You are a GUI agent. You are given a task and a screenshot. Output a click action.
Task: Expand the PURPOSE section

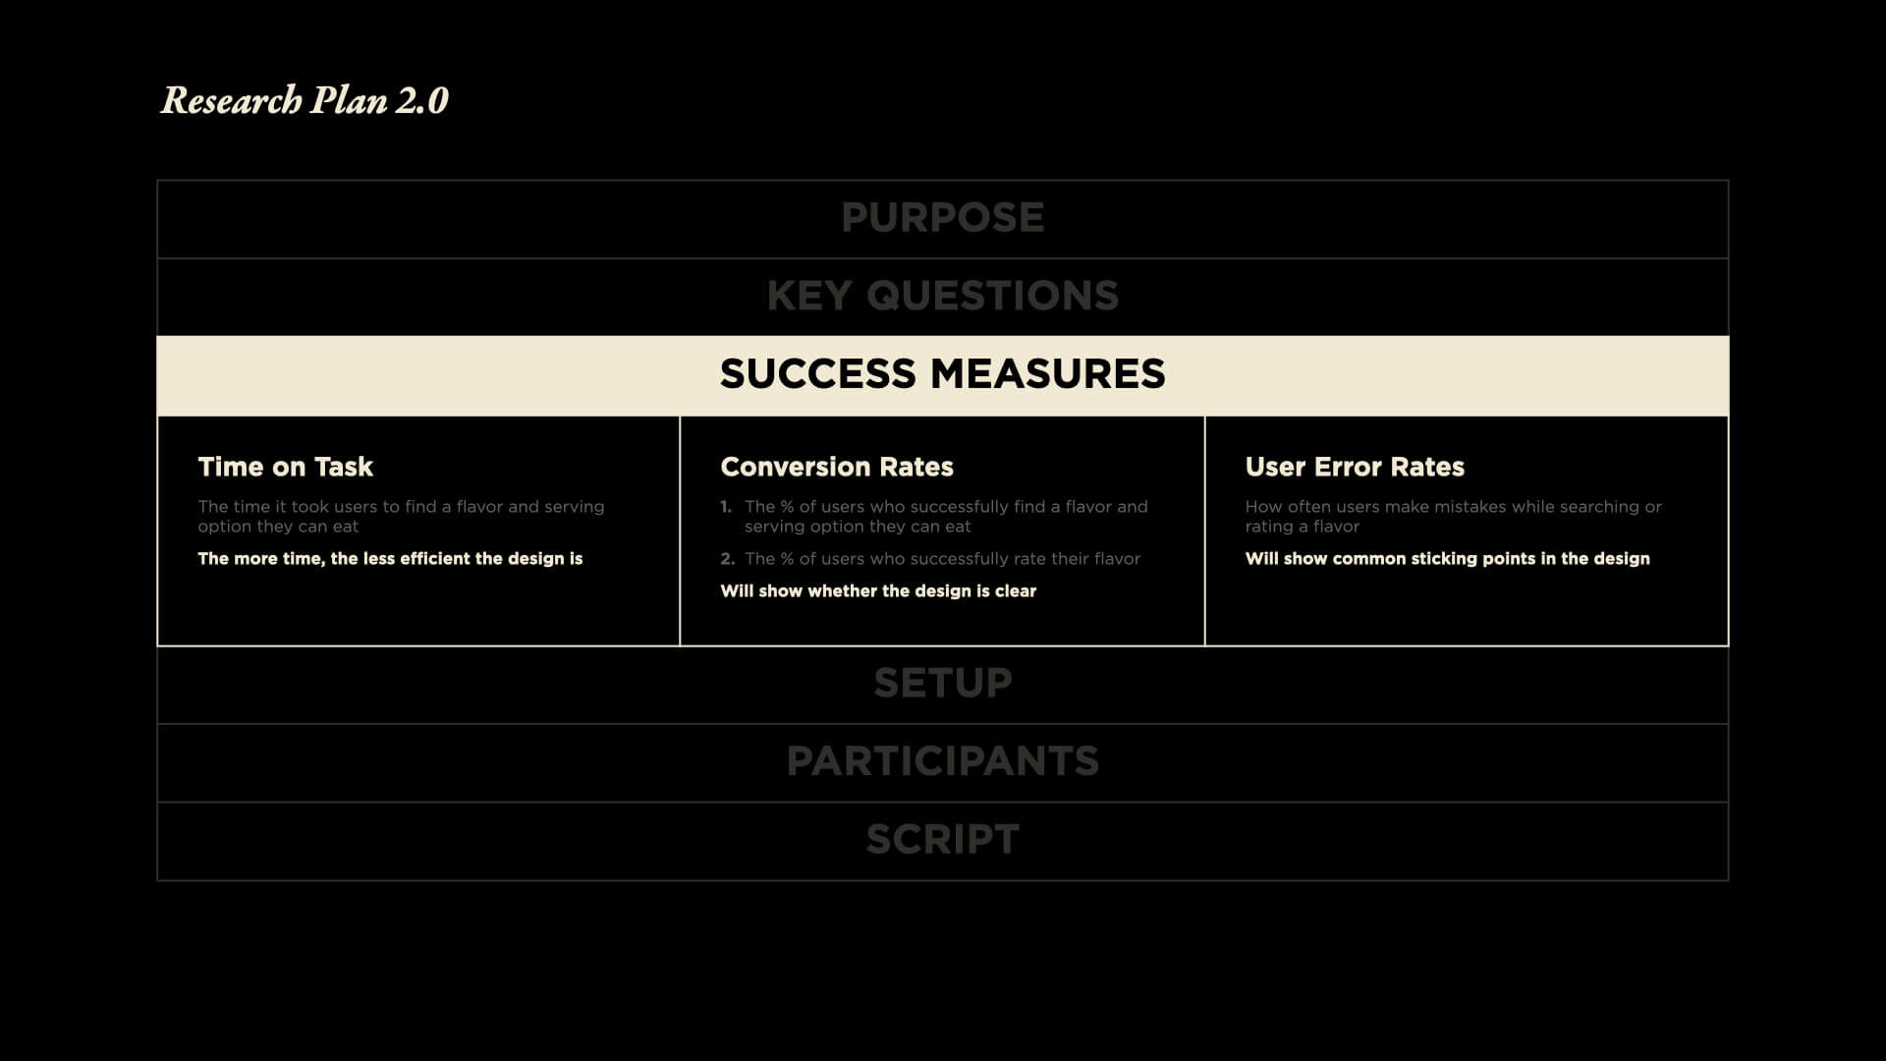[x=942, y=218]
